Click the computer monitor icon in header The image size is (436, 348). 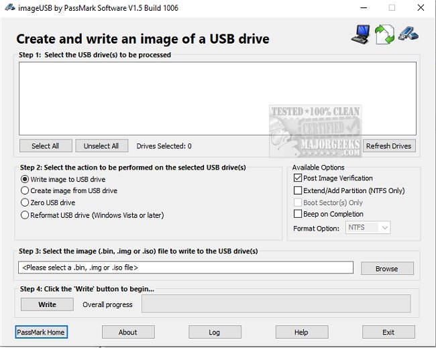click(x=361, y=34)
